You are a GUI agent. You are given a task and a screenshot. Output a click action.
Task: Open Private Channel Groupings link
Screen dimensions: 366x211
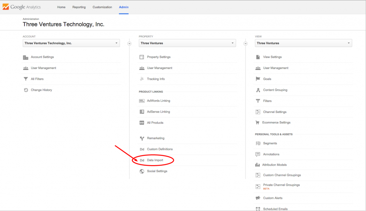[x=281, y=185]
